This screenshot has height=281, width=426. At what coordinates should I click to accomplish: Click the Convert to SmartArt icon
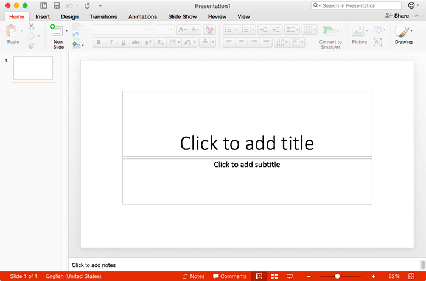[330, 30]
